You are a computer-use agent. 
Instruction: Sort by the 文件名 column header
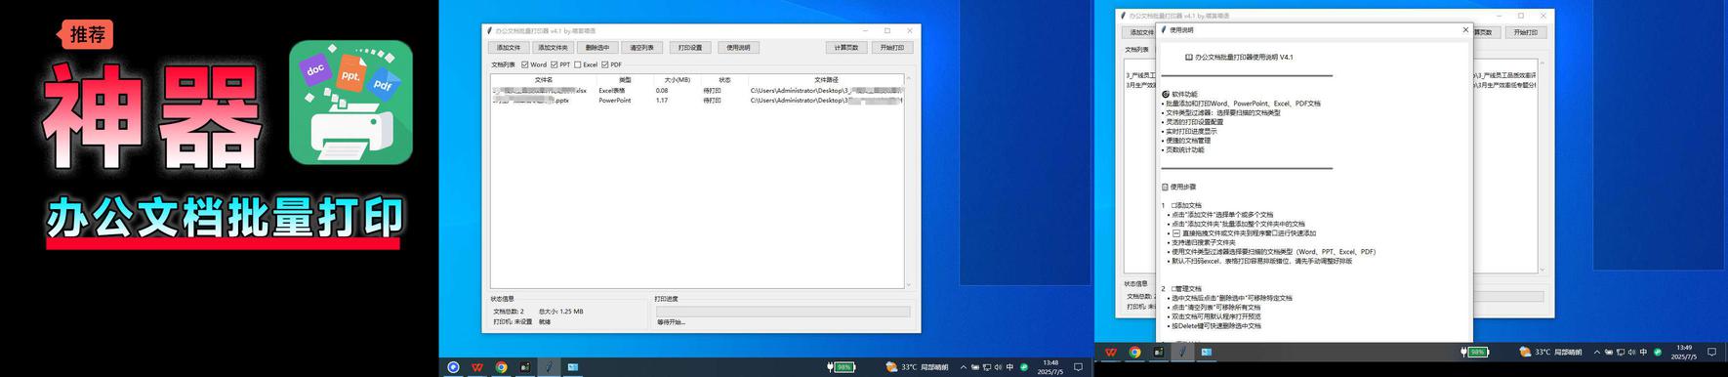click(544, 80)
